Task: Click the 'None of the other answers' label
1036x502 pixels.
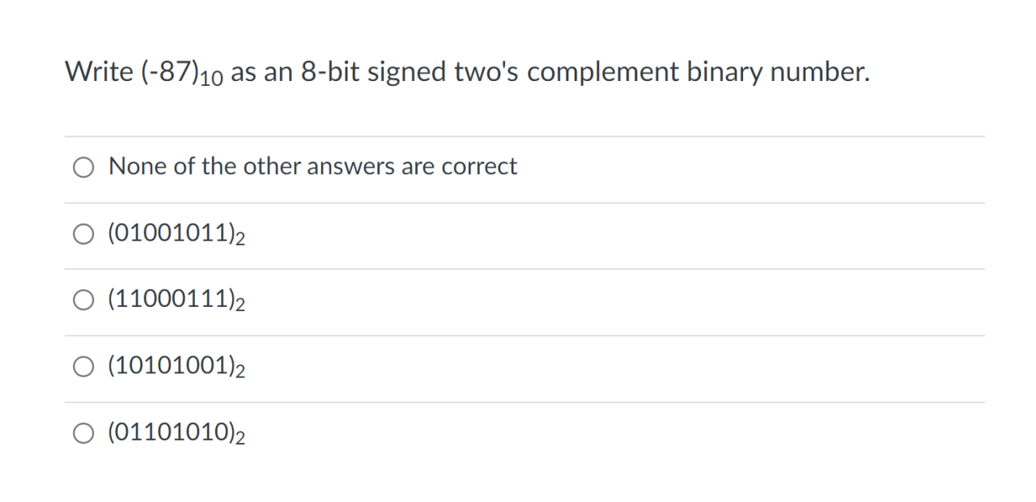Action: (x=312, y=166)
